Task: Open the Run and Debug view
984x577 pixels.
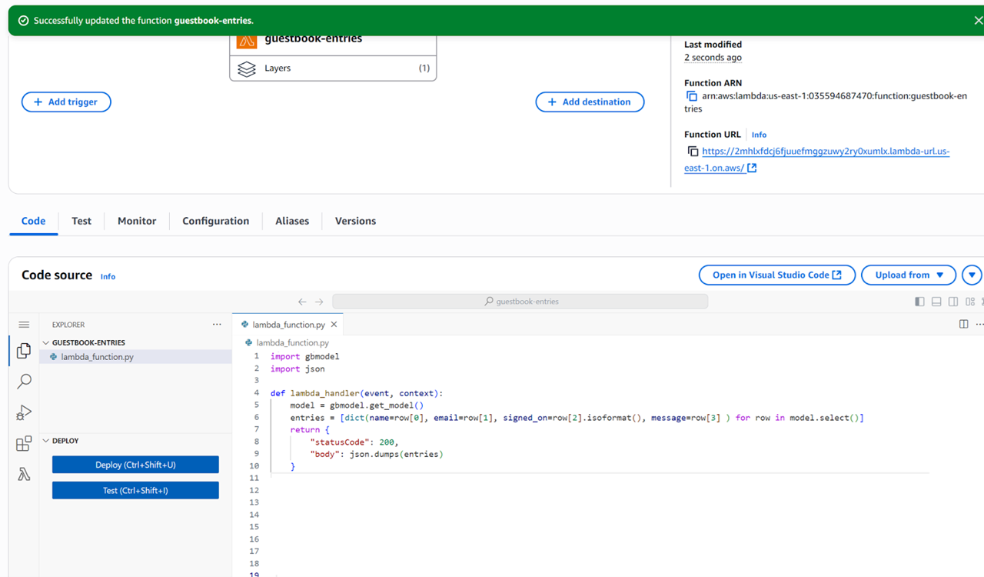Action: (x=24, y=413)
